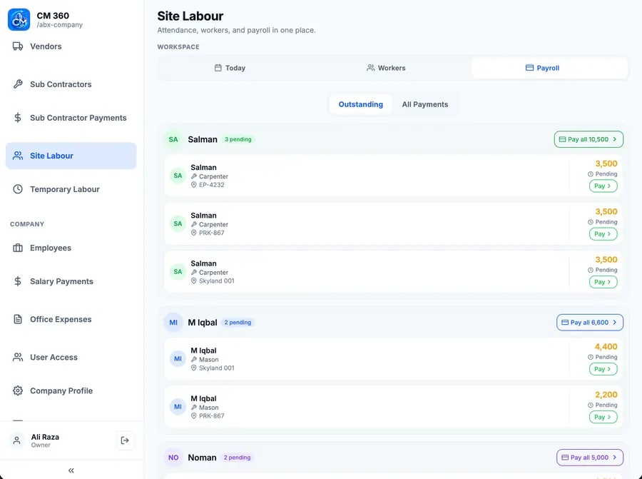Pay M Iqbal's Skyland 001 entry
Screen dimensions: 642x479
coord(603,369)
